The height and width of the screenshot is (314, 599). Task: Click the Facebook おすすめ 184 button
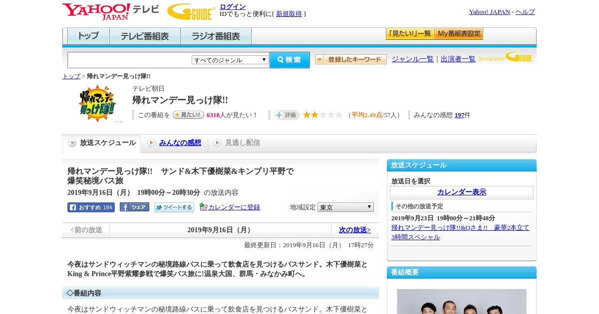point(91,207)
